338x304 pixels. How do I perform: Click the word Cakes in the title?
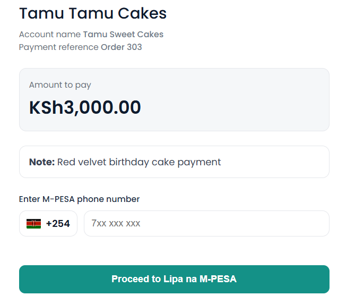coord(143,13)
